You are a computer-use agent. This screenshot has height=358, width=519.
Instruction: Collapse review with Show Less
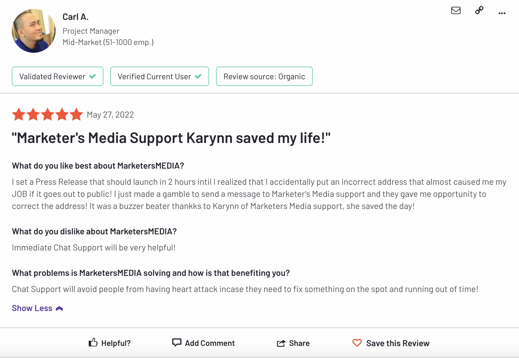[32, 308]
